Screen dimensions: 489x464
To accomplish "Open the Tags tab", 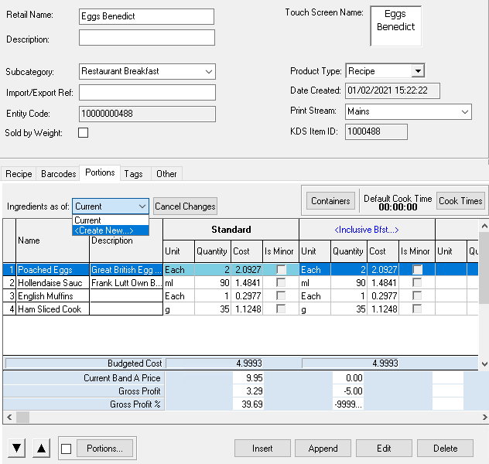I will [133, 174].
